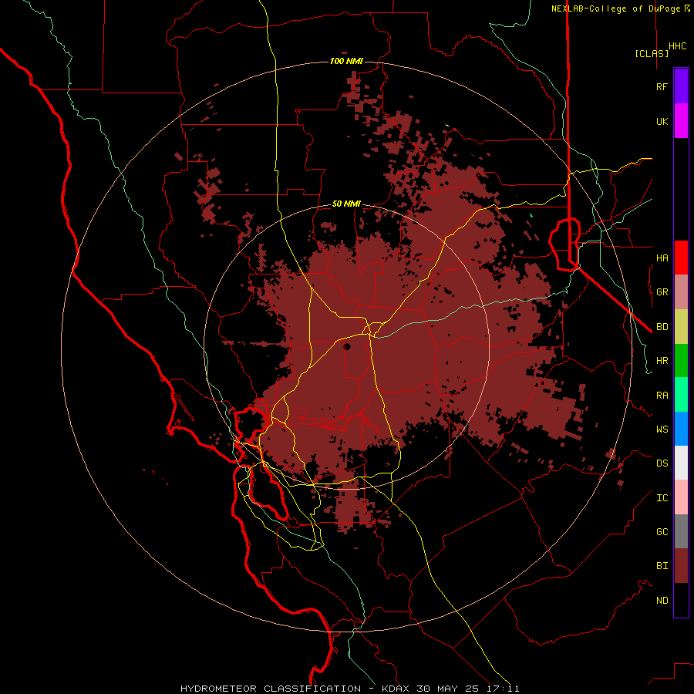Click the HHC product label
Viewport: 694px width, 694px height.
677,46
